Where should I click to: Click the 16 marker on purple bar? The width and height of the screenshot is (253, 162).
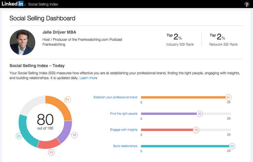tap(199, 114)
